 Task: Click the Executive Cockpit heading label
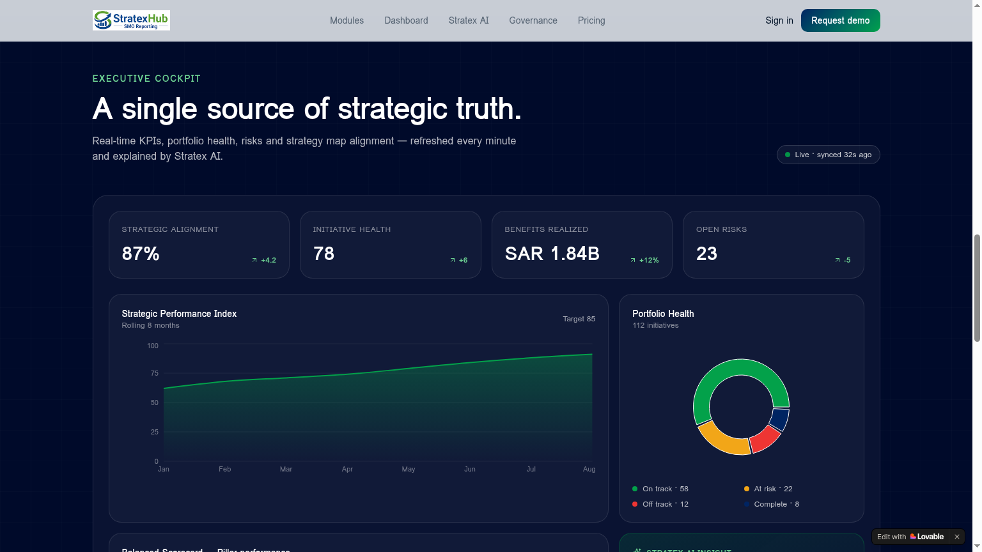(x=146, y=79)
